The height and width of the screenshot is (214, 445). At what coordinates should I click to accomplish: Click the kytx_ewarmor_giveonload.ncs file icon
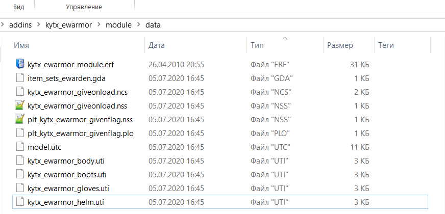[20, 92]
